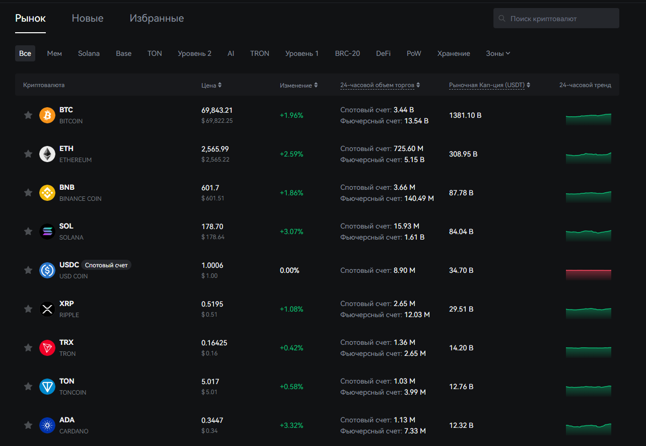Image resolution: width=646 pixels, height=446 pixels.
Task: Click the Ethereum coin logo
Action: tap(47, 154)
